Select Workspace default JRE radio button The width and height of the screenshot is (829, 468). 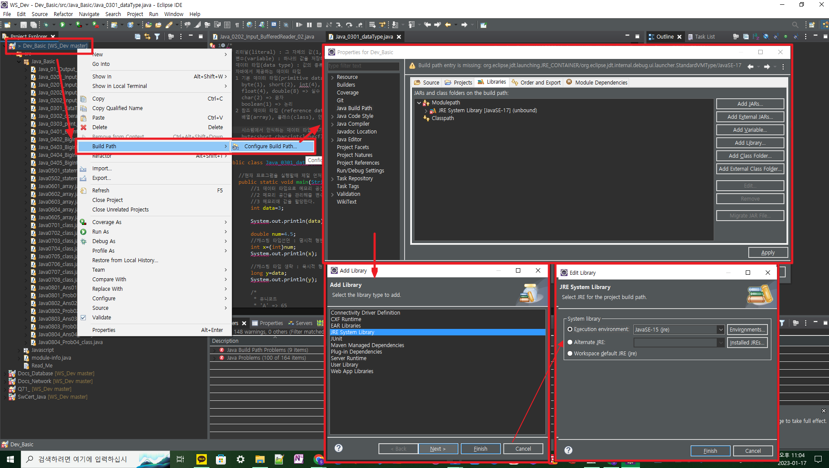(x=570, y=354)
